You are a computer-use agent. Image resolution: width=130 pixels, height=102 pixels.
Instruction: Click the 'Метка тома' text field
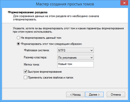point(76,65)
